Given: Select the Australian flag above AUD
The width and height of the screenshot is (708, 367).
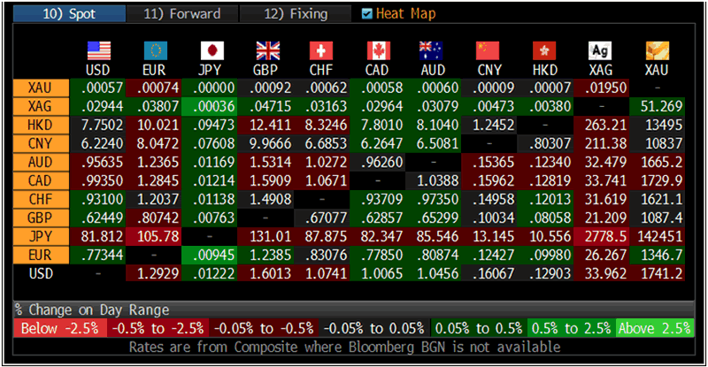Looking at the screenshot, I should (435, 50).
